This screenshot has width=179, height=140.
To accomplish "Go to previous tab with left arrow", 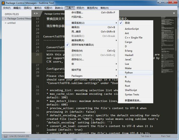I will (34, 13).
